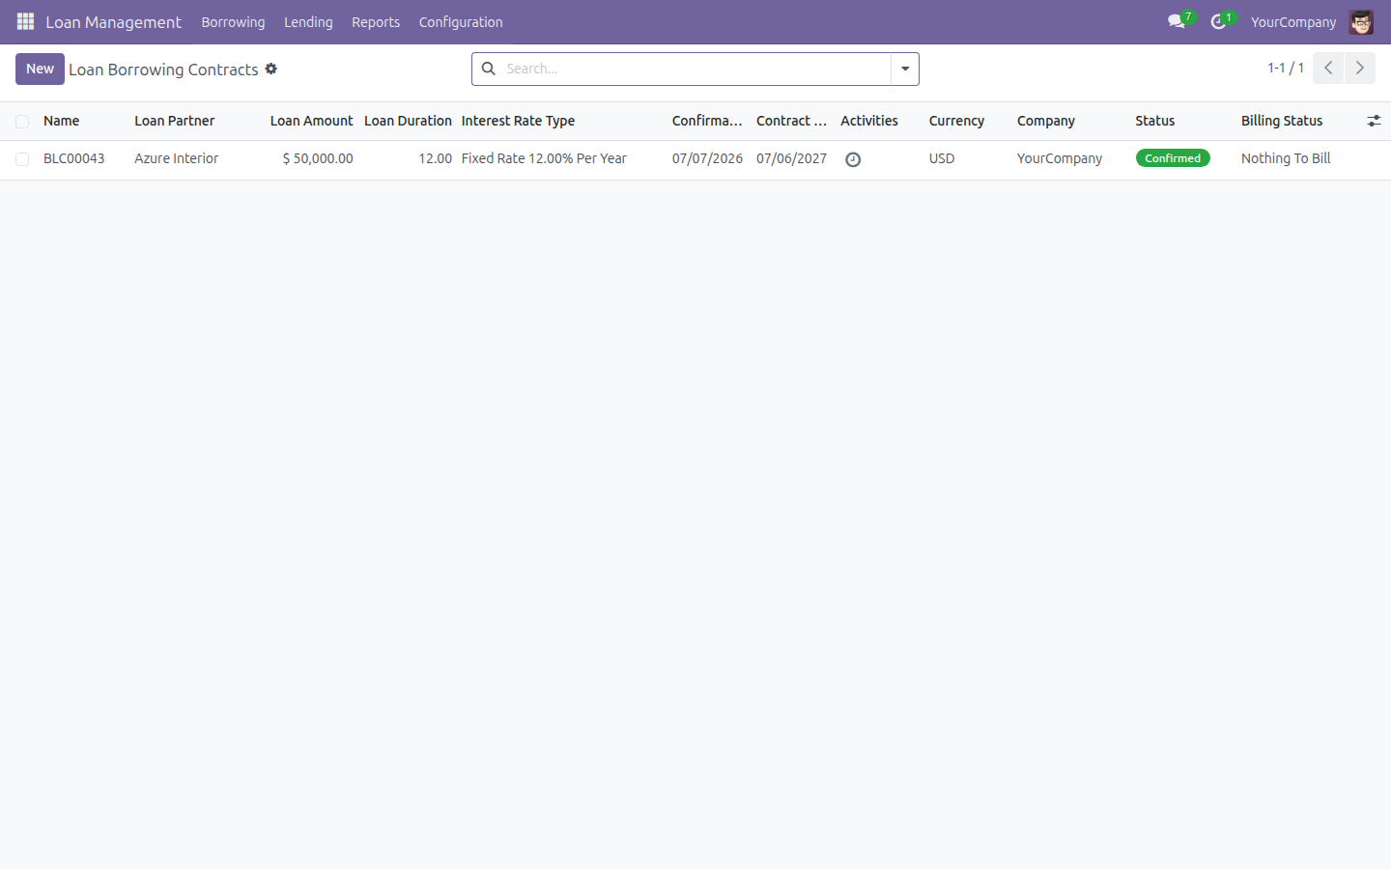Open optional columns adjust icon

click(x=1374, y=121)
